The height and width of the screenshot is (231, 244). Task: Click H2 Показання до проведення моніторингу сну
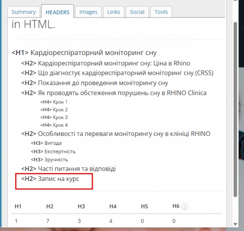point(95,83)
